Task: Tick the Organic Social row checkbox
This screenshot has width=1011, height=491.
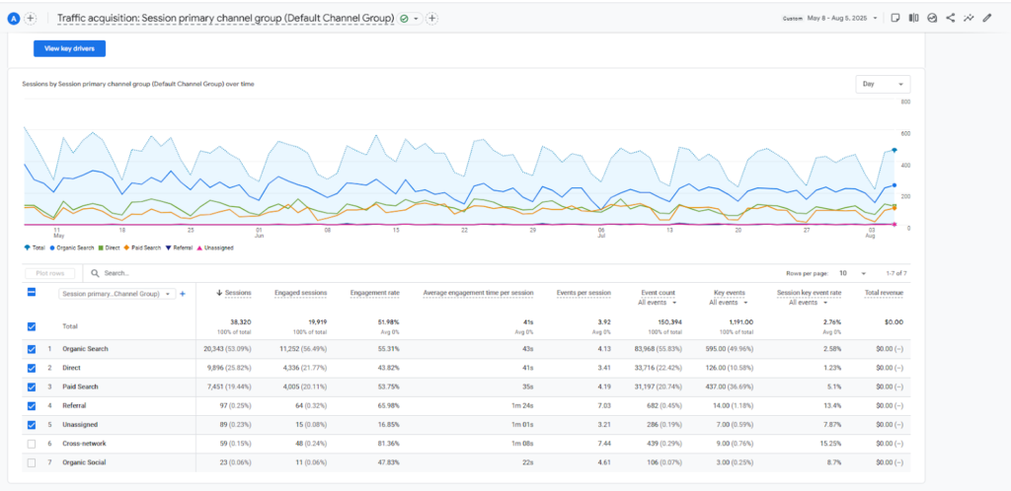Action: 32,462
